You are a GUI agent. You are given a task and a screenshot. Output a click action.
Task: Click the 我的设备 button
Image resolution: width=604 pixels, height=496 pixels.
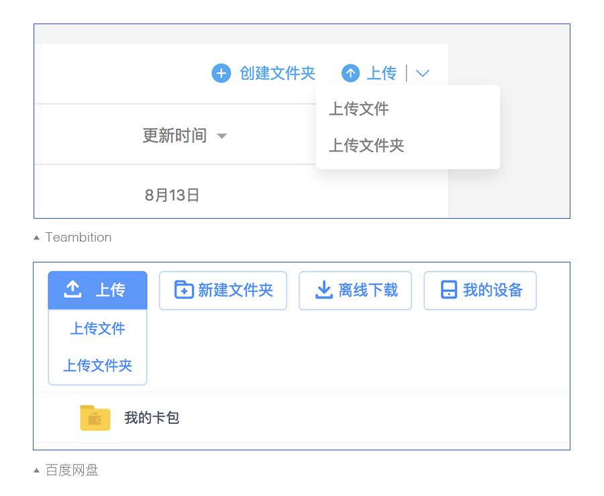(x=480, y=290)
